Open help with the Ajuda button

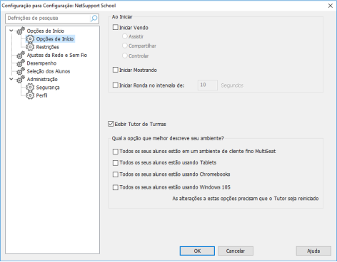tap(313, 251)
